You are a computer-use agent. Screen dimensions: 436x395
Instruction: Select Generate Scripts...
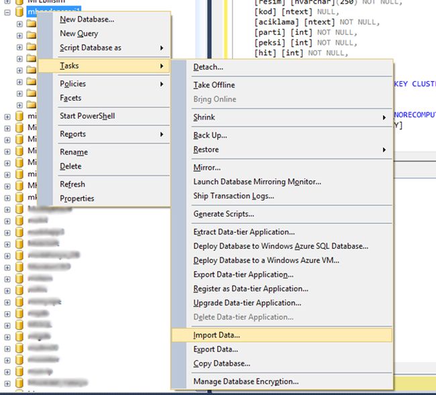coord(282,214)
